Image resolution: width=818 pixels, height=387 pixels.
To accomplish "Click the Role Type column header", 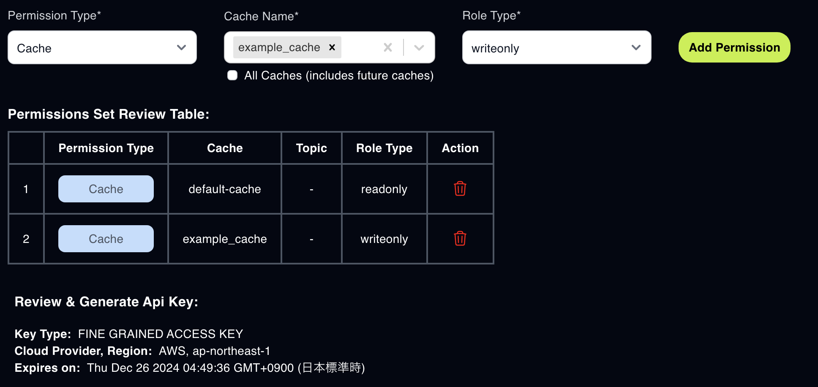I will [384, 148].
